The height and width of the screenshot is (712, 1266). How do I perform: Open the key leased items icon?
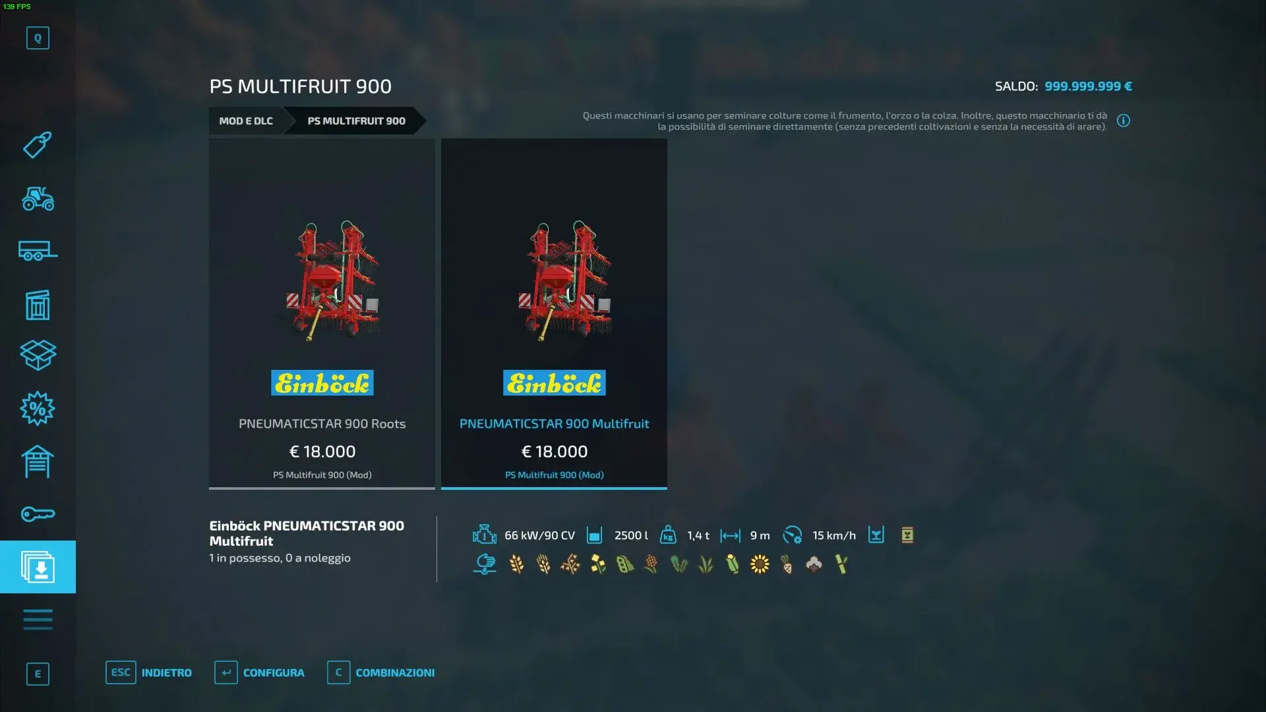38,514
